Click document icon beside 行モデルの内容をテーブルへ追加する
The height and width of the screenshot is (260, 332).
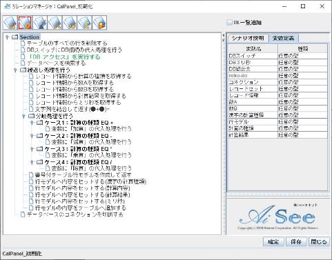tap(31, 208)
